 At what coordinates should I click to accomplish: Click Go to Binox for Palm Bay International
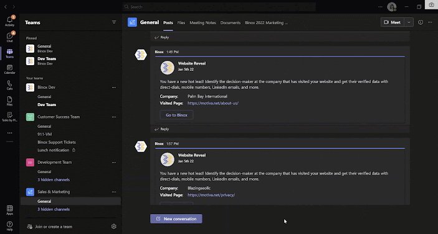(x=176, y=115)
